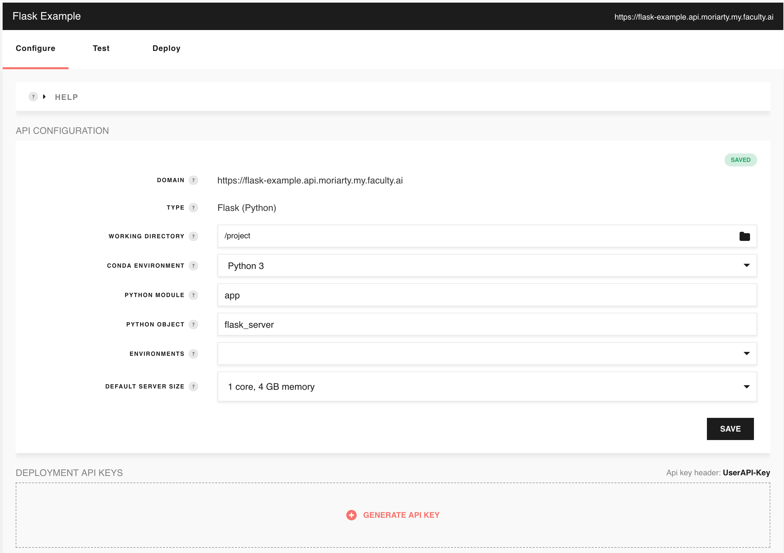
Task: Expand the HELP section triangle
Action: pyautogui.click(x=44, y=97)
